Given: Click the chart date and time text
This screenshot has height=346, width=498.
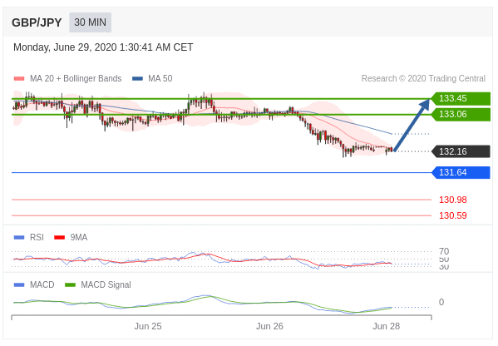Looking at the screenshot, I should click(103, 47).
